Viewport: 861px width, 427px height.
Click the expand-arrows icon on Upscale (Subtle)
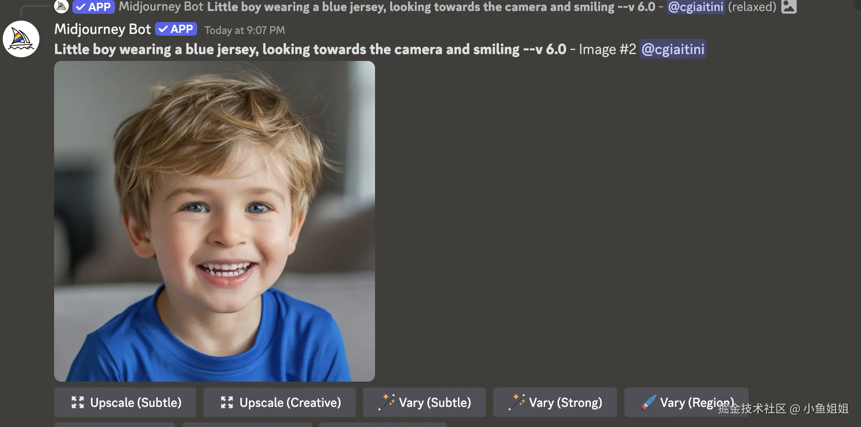[77, 403]
